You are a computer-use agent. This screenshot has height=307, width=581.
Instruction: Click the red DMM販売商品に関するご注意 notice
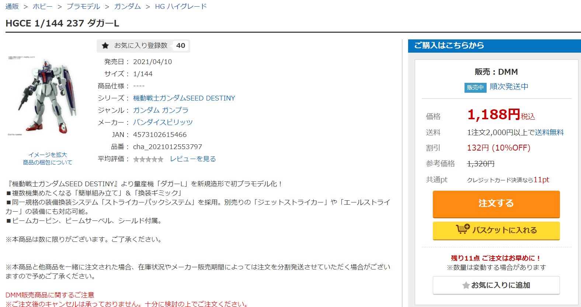click(50, 295)
